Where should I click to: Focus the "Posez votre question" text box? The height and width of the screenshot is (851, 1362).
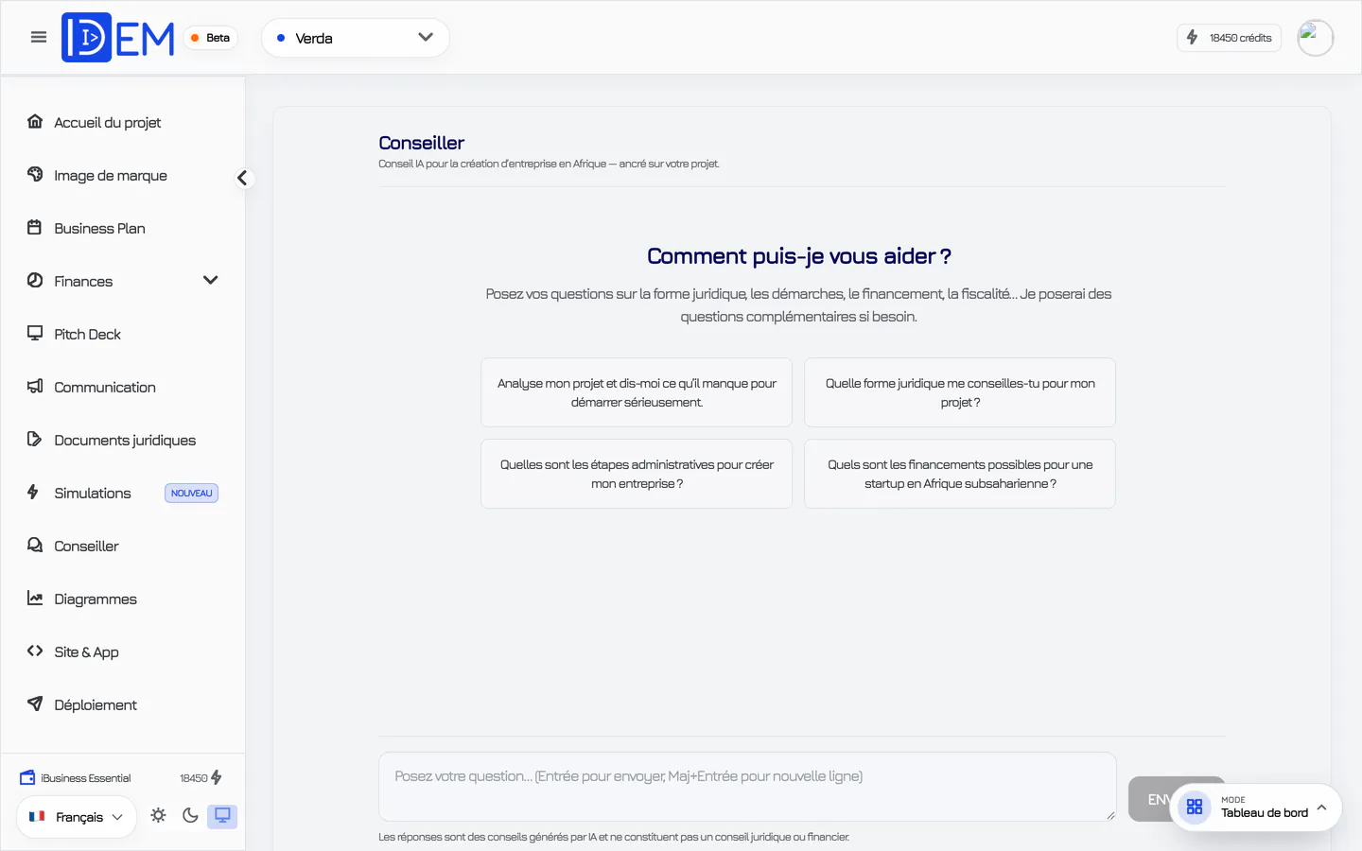(747, 787)
